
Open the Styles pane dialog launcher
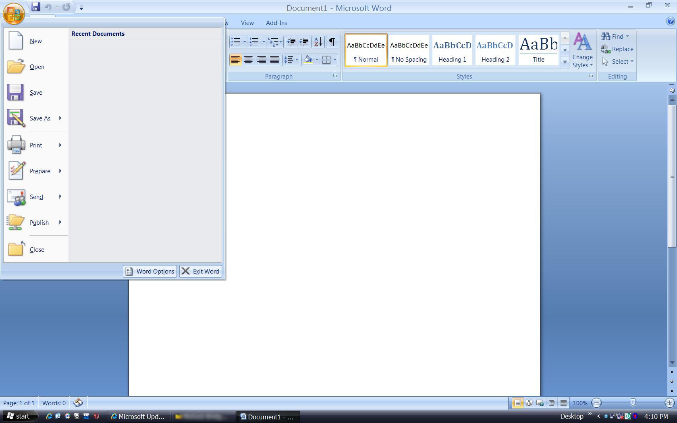click(x=591, y=76)
